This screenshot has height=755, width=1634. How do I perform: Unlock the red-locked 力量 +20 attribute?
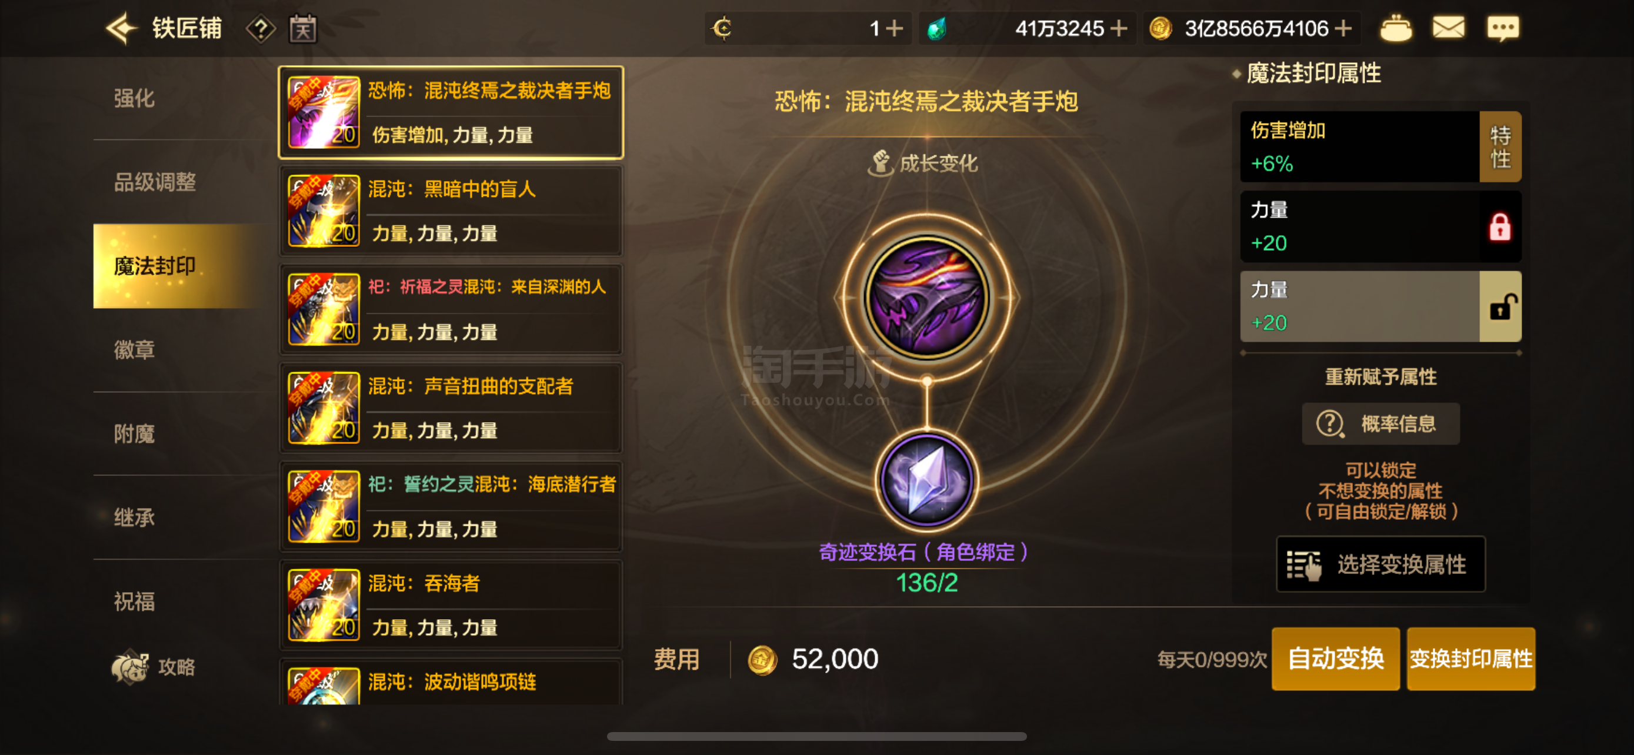pyautogui.click(x=1499, y=227)
